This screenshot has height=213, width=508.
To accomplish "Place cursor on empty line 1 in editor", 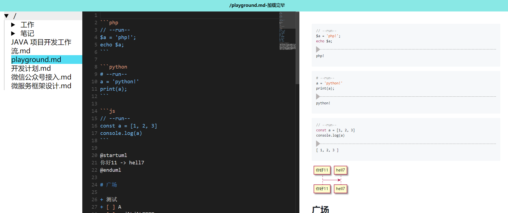I will [x=189, y=15].
